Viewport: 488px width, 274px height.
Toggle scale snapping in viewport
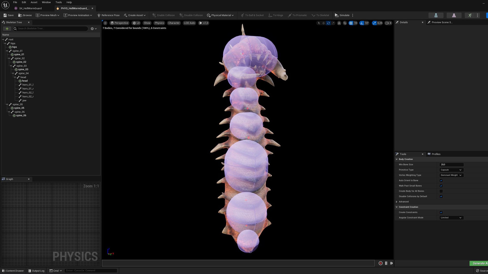tap(374, 23)
